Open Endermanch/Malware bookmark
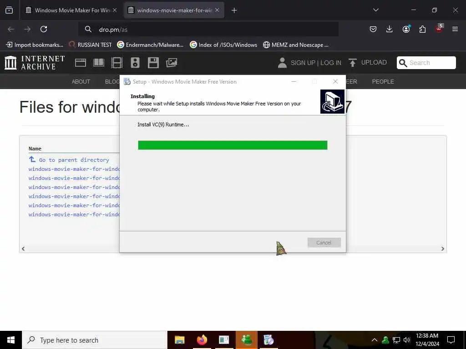This screenshot has height=349, width=466. (x=150, y=45)
